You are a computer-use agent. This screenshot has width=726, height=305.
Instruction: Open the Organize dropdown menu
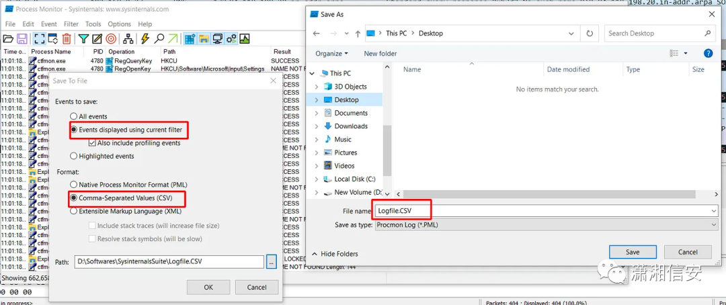331,53
